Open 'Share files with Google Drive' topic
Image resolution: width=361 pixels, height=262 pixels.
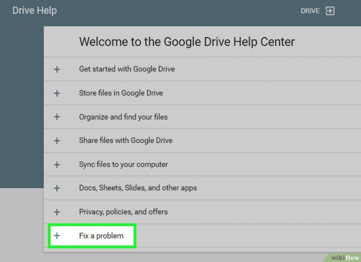coord(126,140)
